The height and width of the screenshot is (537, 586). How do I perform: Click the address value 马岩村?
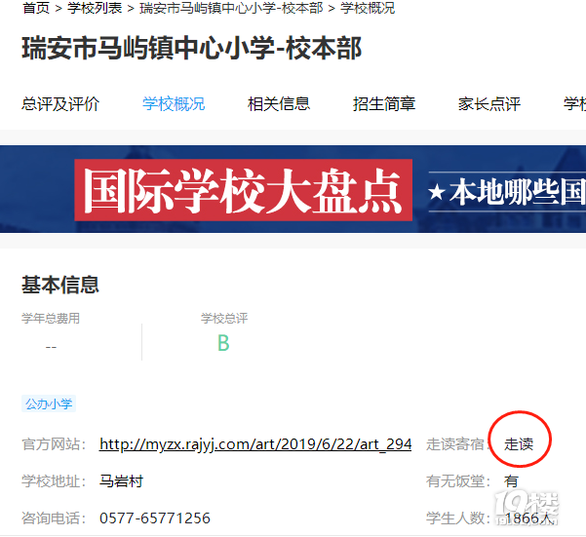(x=121, y=481)
